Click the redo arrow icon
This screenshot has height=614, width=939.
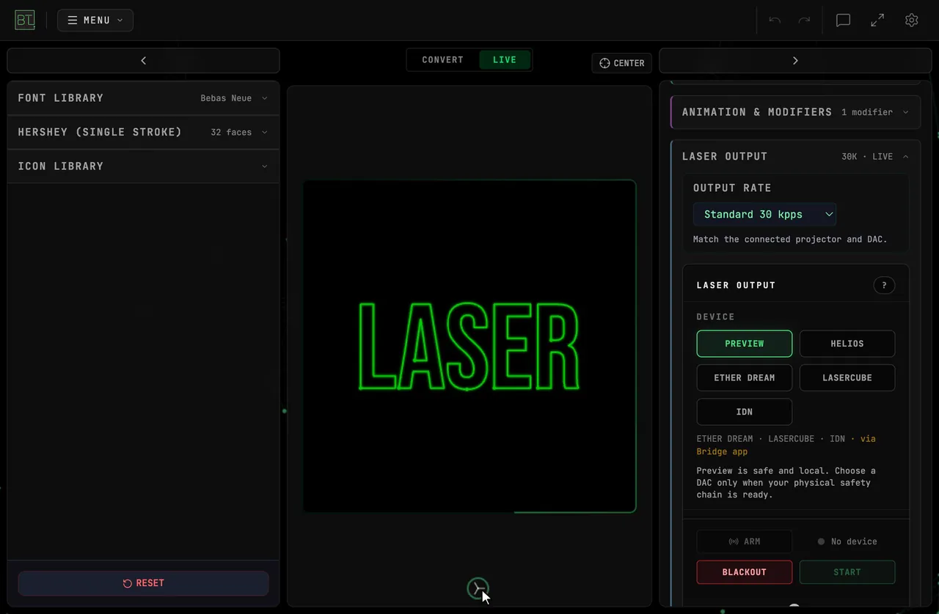click(804, 21)
